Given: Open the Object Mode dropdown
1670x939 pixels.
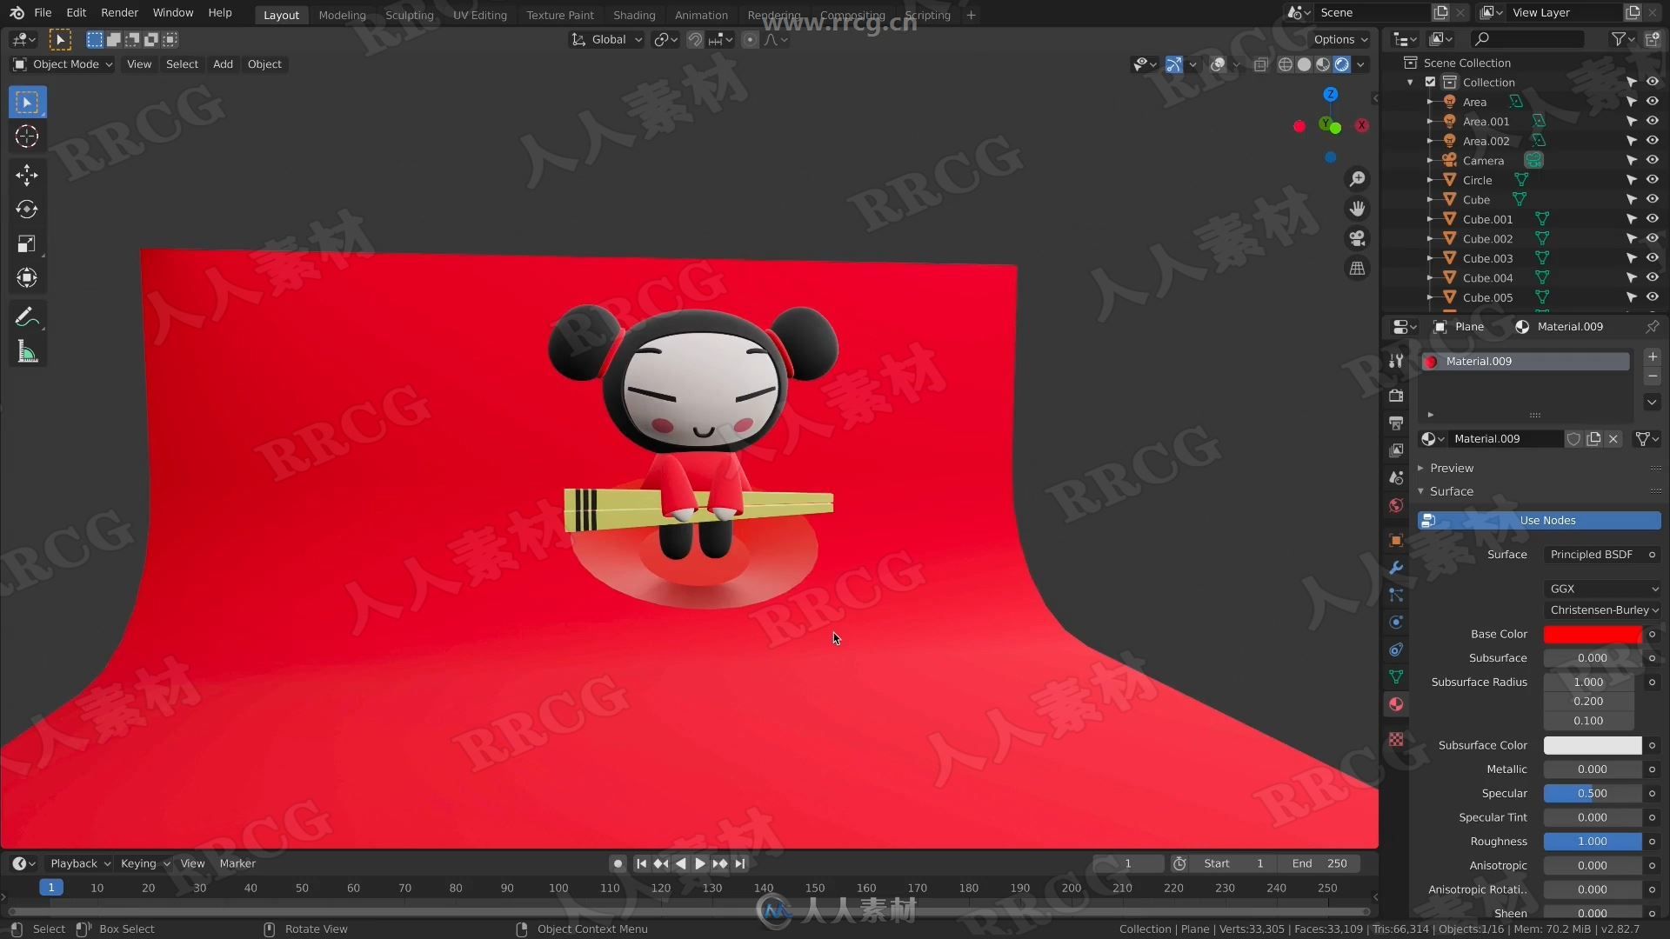Looking at the screenshot, I should pyautogui.click(x=64, y=63).
